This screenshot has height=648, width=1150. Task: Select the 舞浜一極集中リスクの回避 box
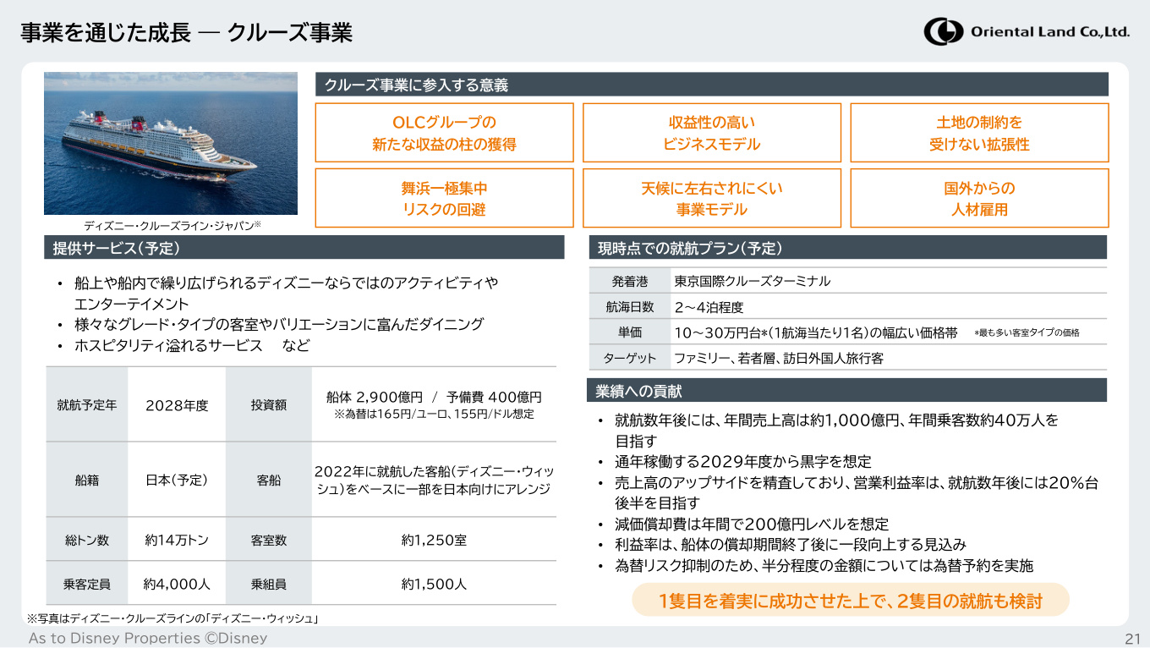(x=444, y=198)
